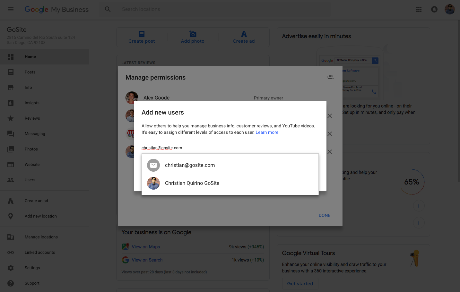Click the Posts sidebar icon
This screenshot has height=292, width=460.
(x=11, y=72)
